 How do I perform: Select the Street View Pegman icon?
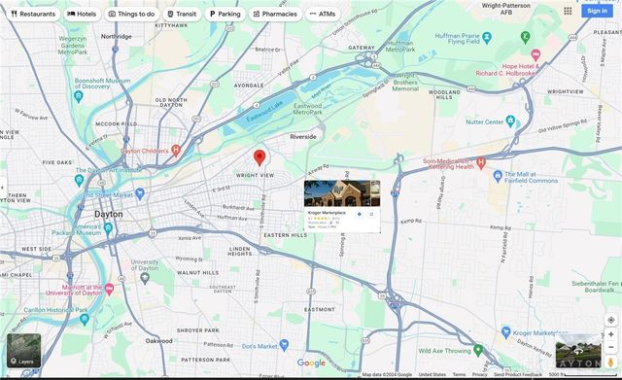pyautogui.click(x=611, y=362)
